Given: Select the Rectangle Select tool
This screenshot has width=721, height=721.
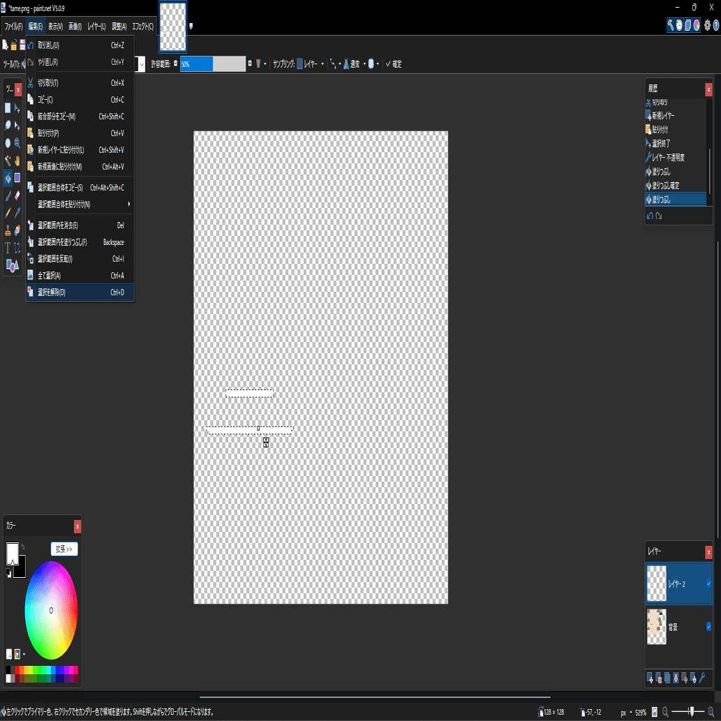Looking at the screenshot, I should click(x=8, y=108).
